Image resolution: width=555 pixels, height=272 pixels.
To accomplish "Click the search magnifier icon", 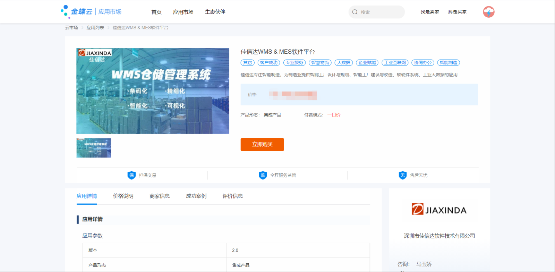I will (355, 12).
